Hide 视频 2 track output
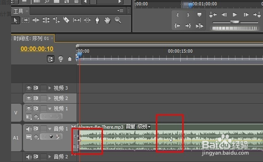This screenshot has height=162, width=263. (28, 98)
